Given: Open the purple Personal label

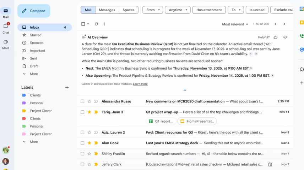Looking at the screenshot, I should pyautogui.click(x=37, y=103).
